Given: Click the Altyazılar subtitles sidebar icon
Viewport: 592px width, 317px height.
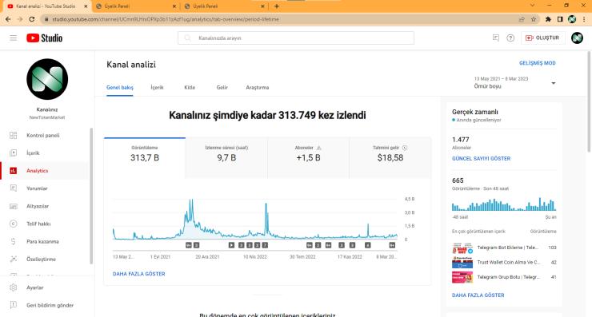Looking at the screenshot, I should tap(14, 206).
